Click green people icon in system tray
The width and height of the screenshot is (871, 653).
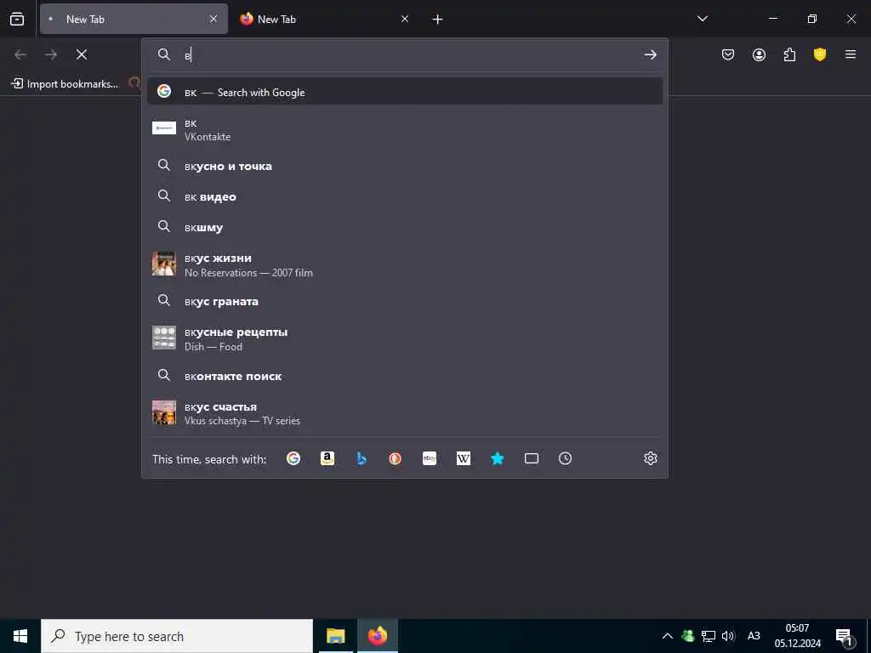[x=687, y=636]
